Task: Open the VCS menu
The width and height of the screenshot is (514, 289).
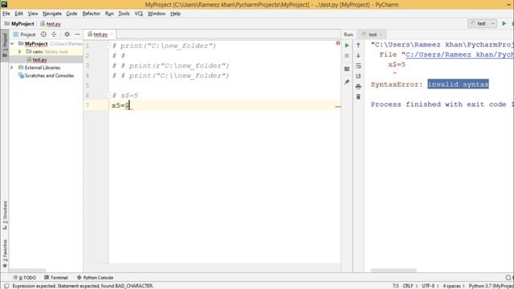Action: tap(139, 14)
